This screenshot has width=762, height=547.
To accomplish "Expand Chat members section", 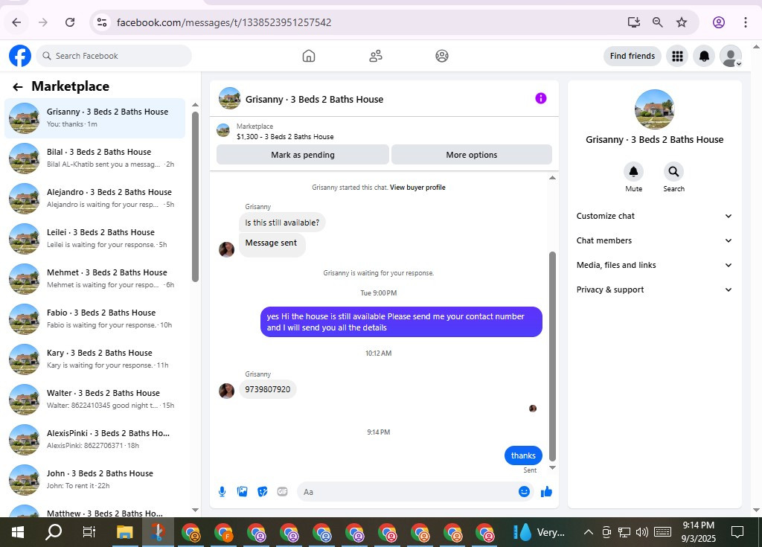I will 654,240.
